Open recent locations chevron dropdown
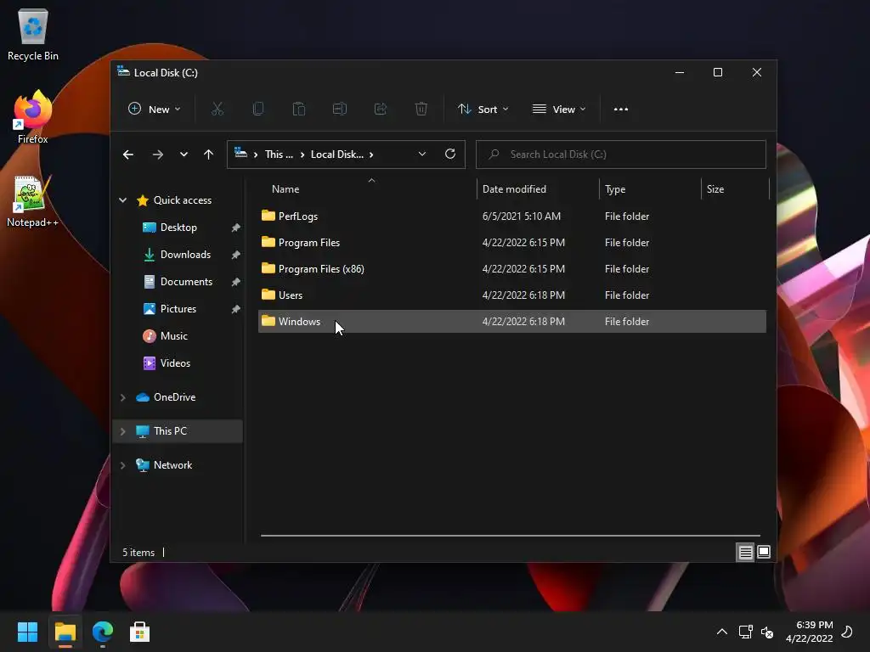 click(184, 155)
